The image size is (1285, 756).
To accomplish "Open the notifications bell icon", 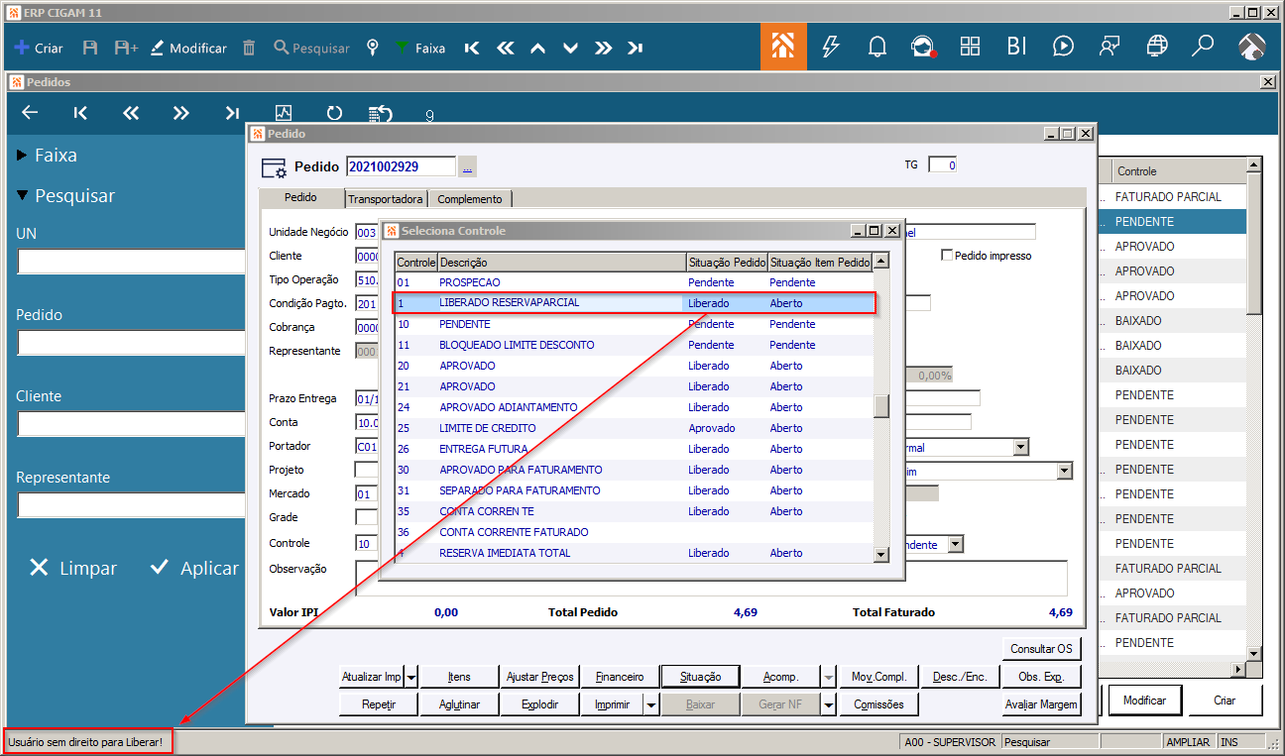I will [x=876, y=47].
